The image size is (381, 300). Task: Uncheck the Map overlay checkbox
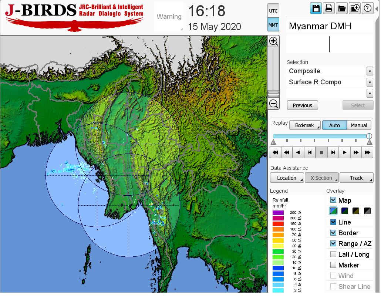[x=333, y=200]
